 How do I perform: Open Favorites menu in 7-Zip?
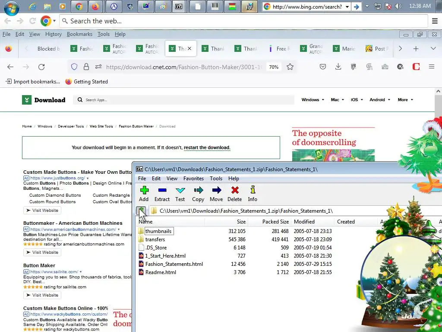tap(193, 179)
